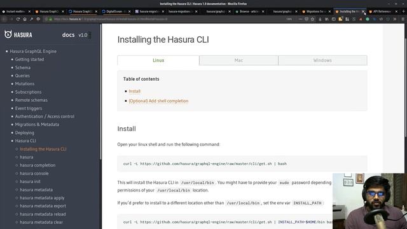
Task: Close the DigitalOcean browser tab
Action: tap(129, 11)
